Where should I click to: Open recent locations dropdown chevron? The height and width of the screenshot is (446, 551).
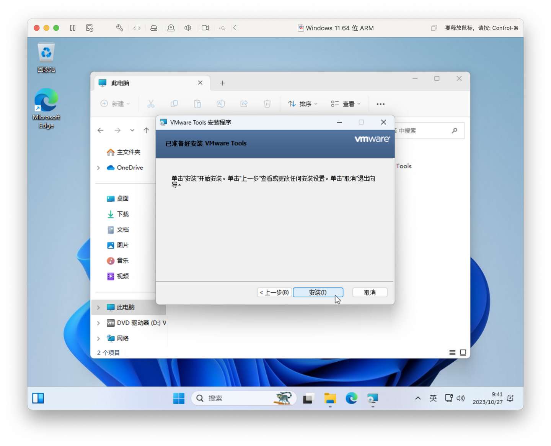click(132, 130)
